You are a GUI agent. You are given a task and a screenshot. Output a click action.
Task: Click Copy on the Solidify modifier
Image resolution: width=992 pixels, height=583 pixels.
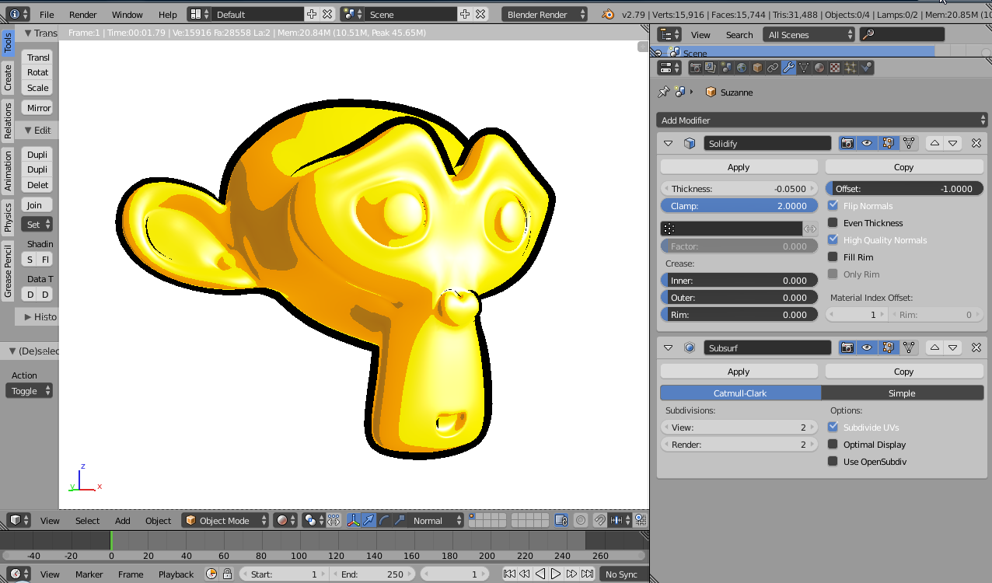click(x=904, y=166)
